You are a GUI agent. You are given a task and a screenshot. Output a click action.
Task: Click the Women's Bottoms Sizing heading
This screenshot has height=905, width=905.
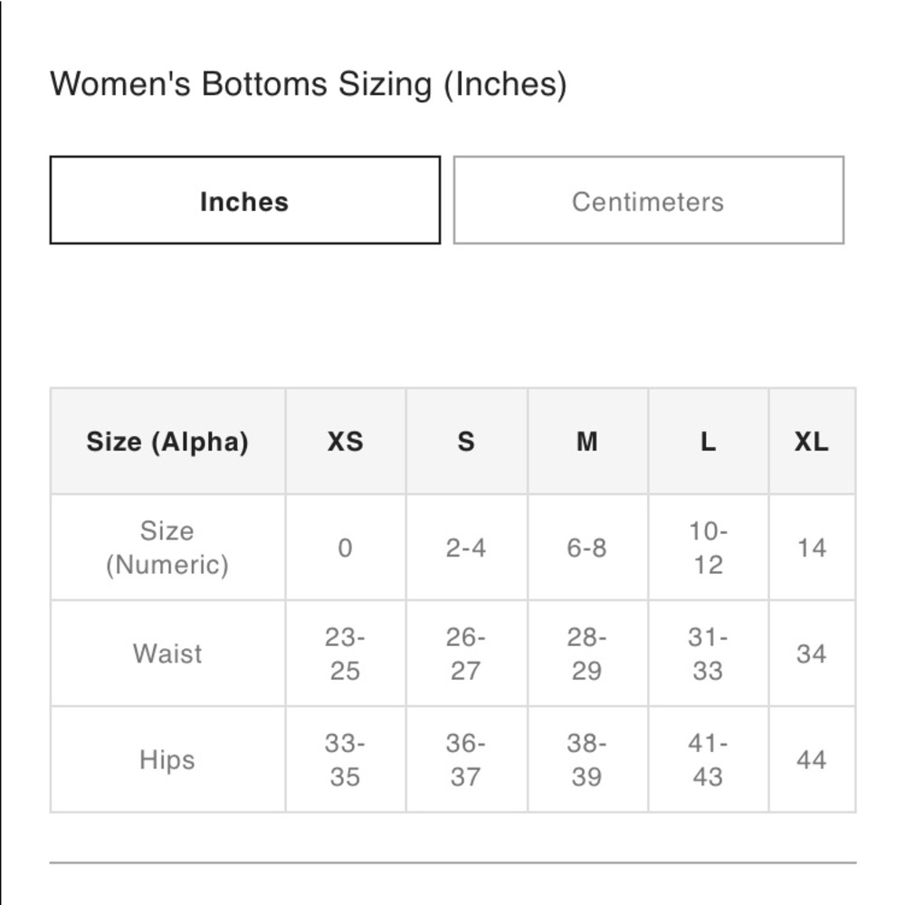tap(309, 84)
